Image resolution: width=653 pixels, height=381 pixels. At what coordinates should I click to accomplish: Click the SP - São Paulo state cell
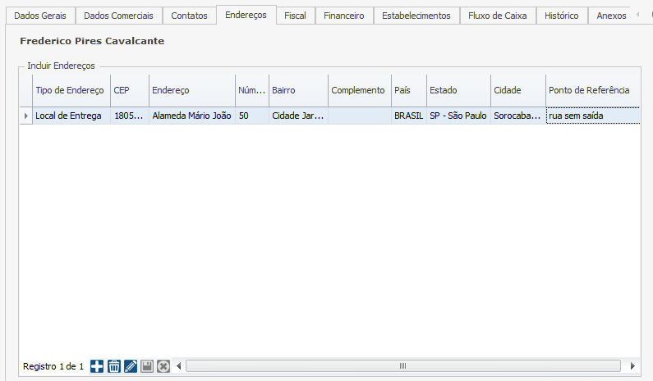tap(458, 116)
